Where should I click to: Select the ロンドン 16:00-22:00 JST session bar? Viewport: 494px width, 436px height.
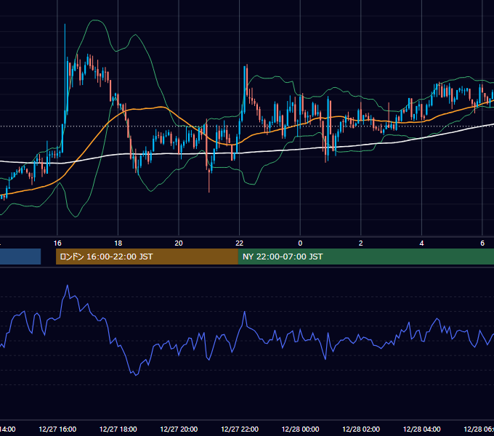click(147, 257)
